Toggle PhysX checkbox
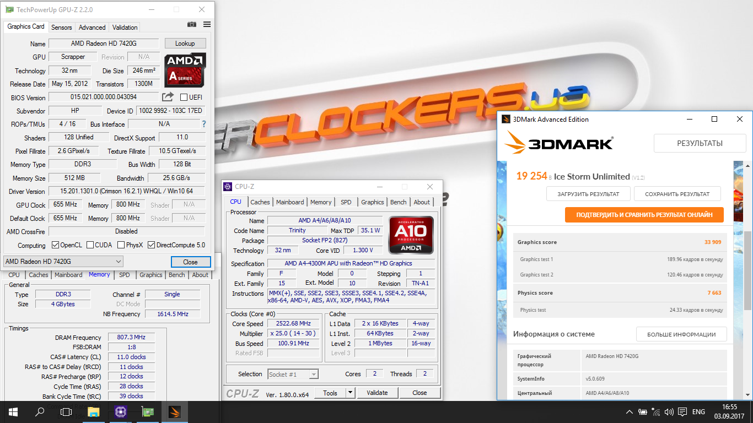The width and height of the screenshot is (753, 423). 120,245
